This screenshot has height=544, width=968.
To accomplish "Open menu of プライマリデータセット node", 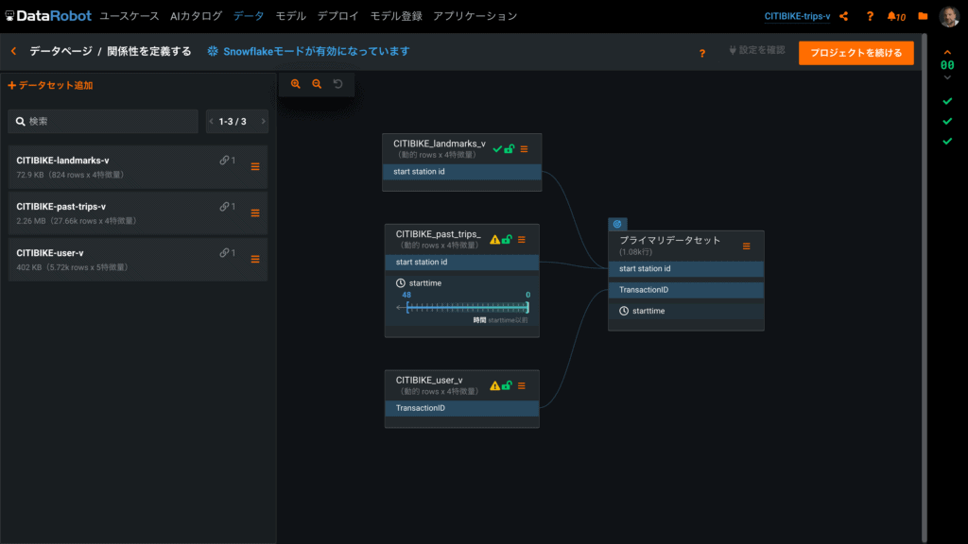I will (746, 246).
